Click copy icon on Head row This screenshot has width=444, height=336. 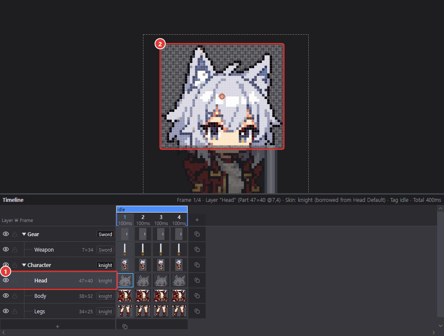[197, 280]
